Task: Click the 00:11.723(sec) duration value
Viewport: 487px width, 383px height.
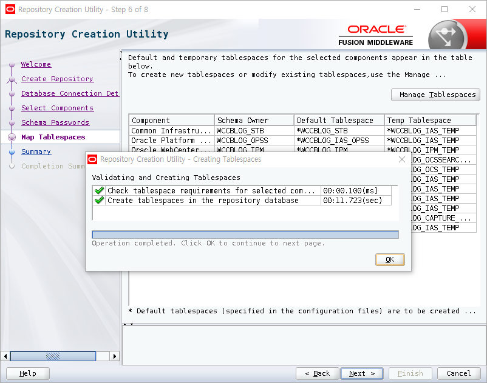Action: coord(353,201)
